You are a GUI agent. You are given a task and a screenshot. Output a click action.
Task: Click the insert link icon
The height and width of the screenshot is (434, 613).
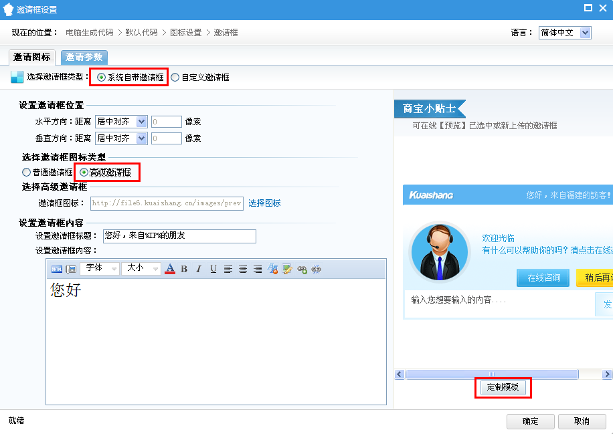(302, 269)
